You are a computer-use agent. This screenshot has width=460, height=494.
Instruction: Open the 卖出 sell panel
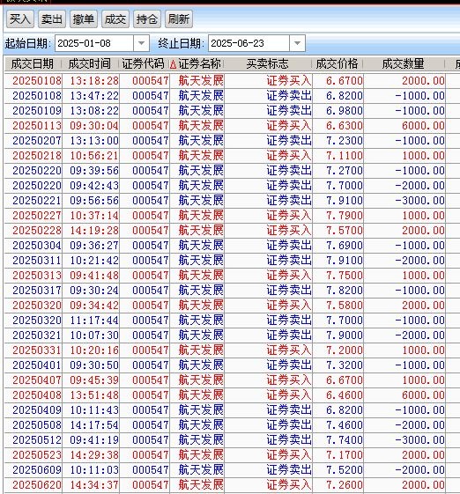52,19
